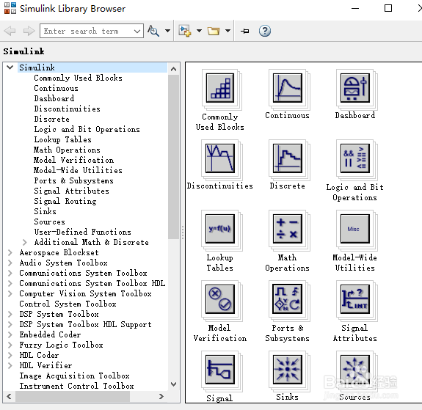Select Commonly Used Blocks in tree

tap(78, 78)
